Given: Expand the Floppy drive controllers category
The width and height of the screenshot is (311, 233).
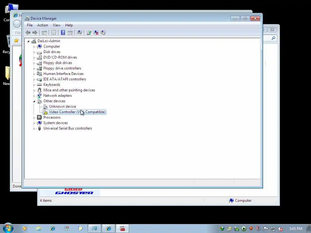Looking at the screenshot, I should click(34, 69).
